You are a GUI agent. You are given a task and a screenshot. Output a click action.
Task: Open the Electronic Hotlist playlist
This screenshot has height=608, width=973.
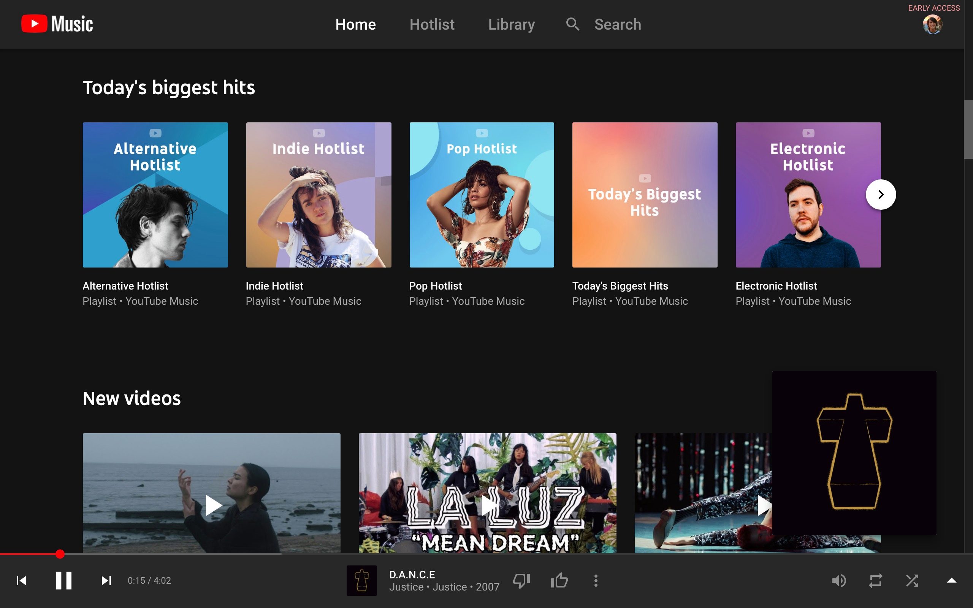tap(808, 195)
